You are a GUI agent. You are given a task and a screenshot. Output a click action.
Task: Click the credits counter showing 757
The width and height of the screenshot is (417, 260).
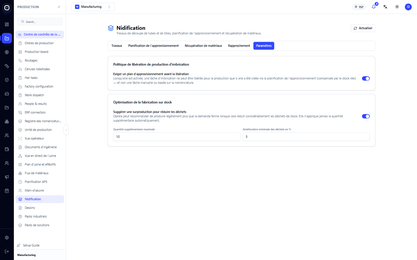[359, 7]
